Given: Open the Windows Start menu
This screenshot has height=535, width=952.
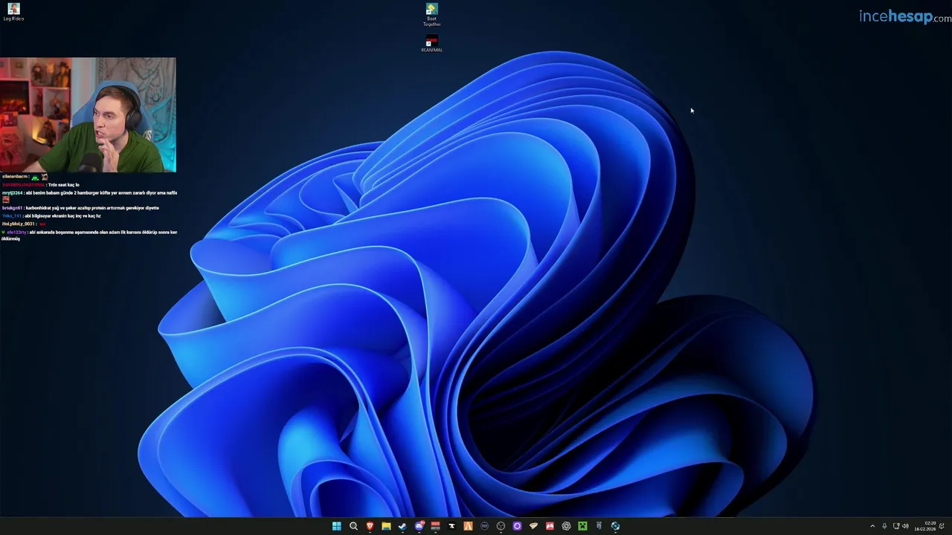Looking at the screenshot, I should pyautogui.click(x=337, y=526).
